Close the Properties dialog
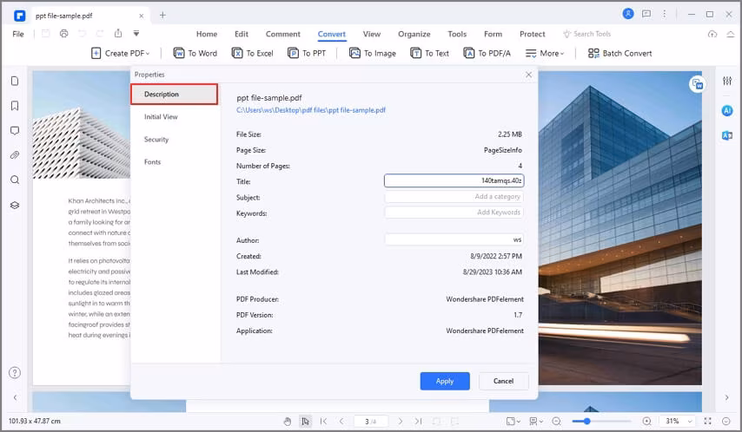 pyautogui.click(x=528, y=75)
